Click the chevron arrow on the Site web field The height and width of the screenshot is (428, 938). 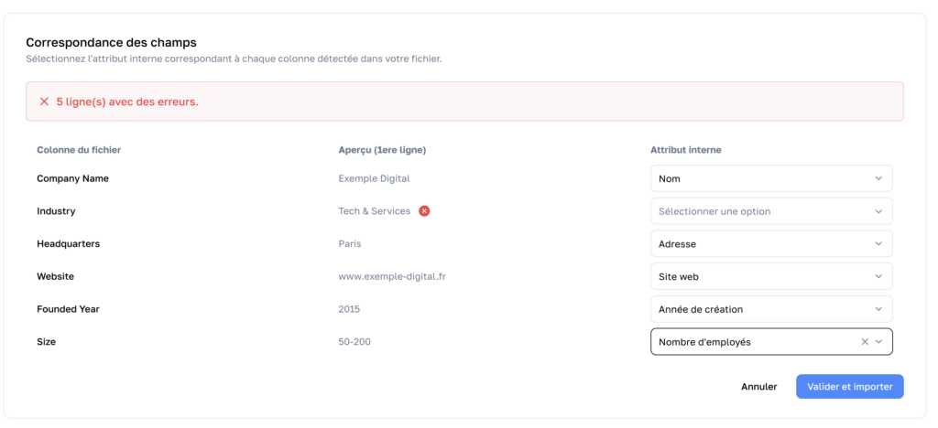click(x=878, y=276)
